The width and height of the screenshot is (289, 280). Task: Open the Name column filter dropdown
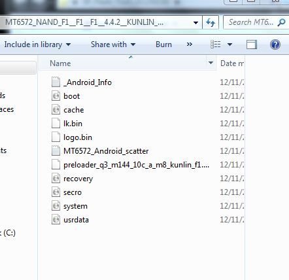[211, 63]
